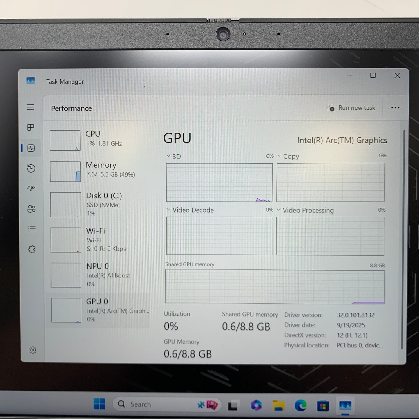Select the Details list icon
This screenshot has width=419, height=419.
click(31, 229)
